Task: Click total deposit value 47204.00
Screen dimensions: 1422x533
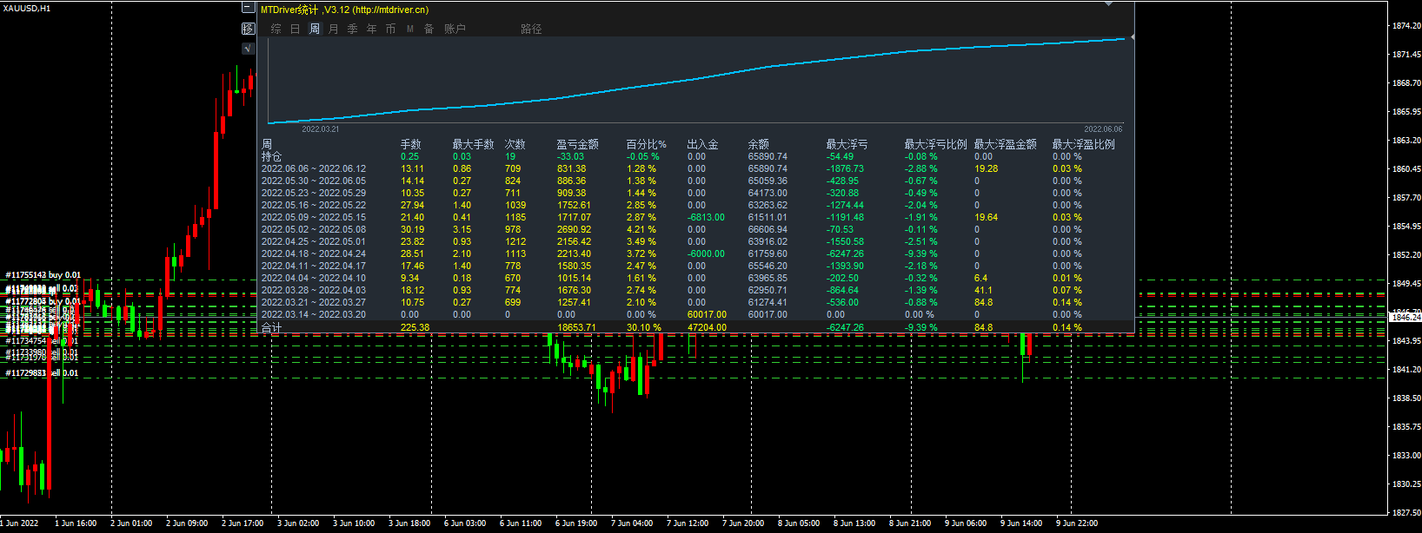Action: 707,327
